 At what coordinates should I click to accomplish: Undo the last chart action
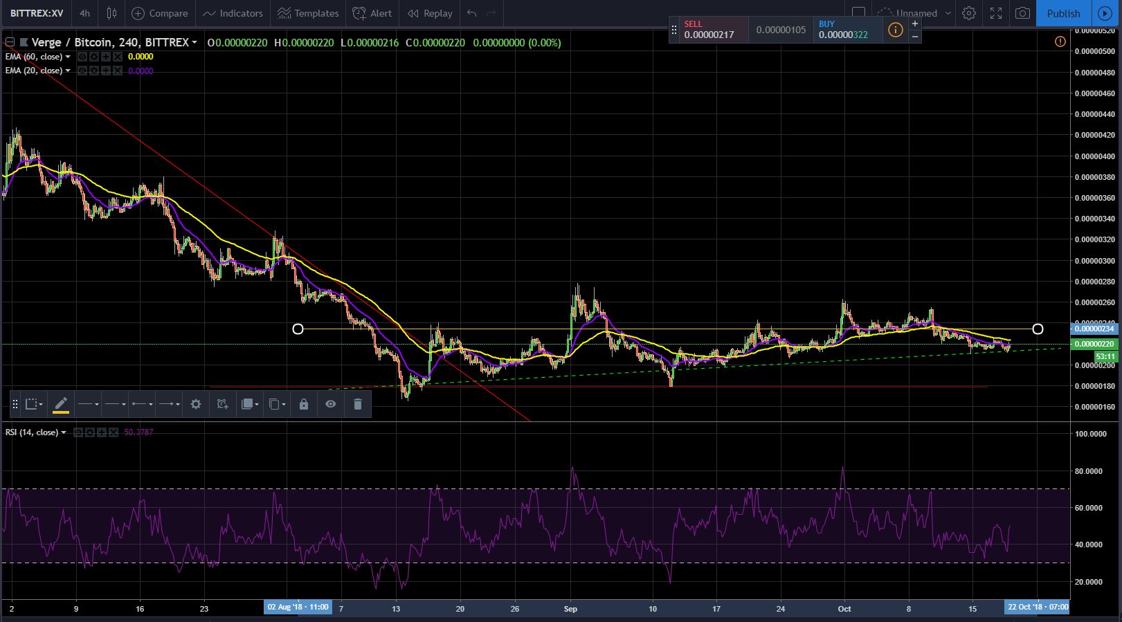point(472,13)
